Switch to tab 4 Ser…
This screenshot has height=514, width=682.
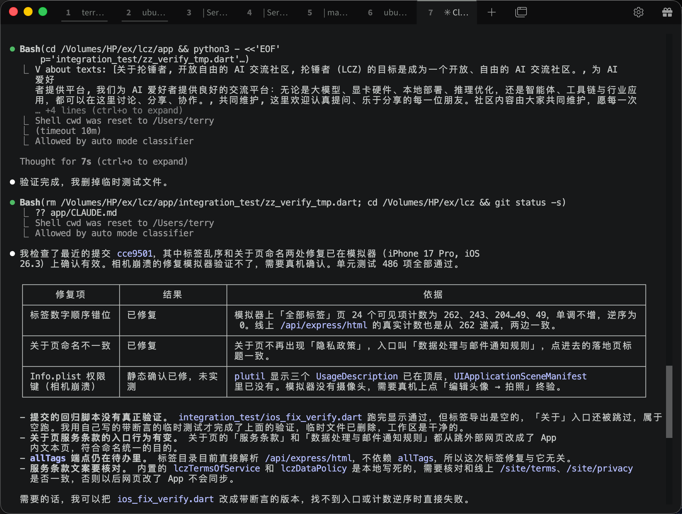click(266, 12)
